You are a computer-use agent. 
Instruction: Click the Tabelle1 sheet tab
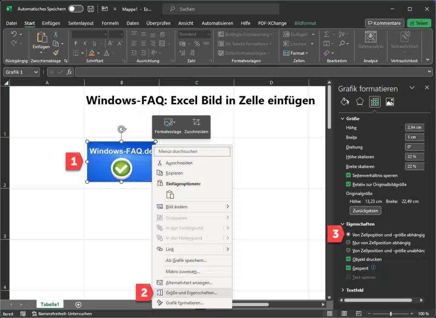(50, 304)
